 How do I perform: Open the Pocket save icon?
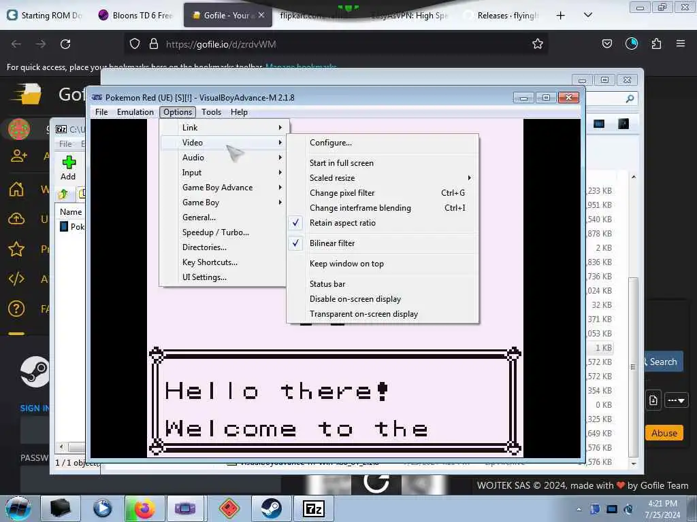[606, 43]
